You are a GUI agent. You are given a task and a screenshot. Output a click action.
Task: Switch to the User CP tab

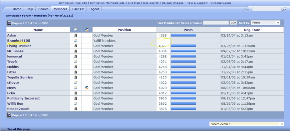[78, 9]
